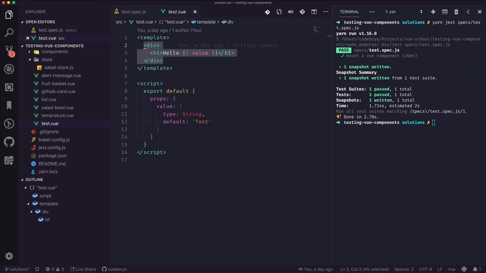Open Source Control view with 2 changes
This screenshot has width=486, height=273.
pyautogui.click(x=9, y=51)
